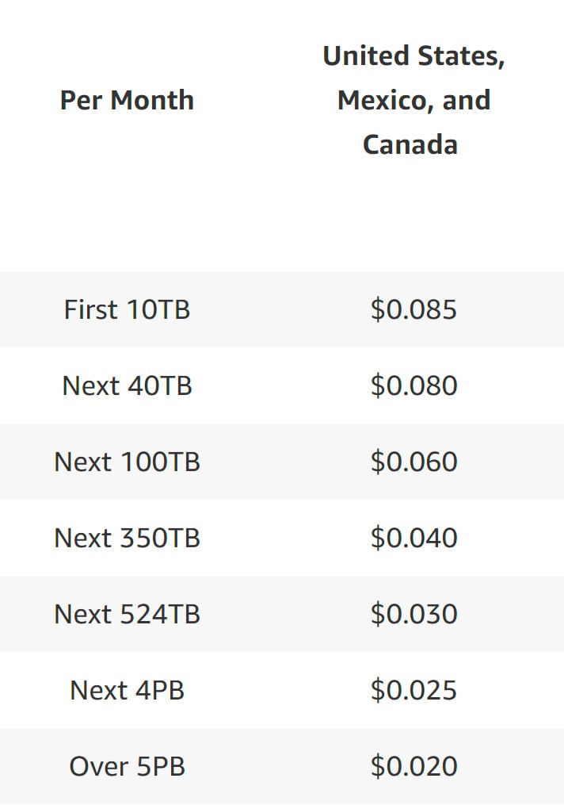The height and width of the screenshot is (809, 564).
Task: Click the word Month in header
Action: pos(152,100)
